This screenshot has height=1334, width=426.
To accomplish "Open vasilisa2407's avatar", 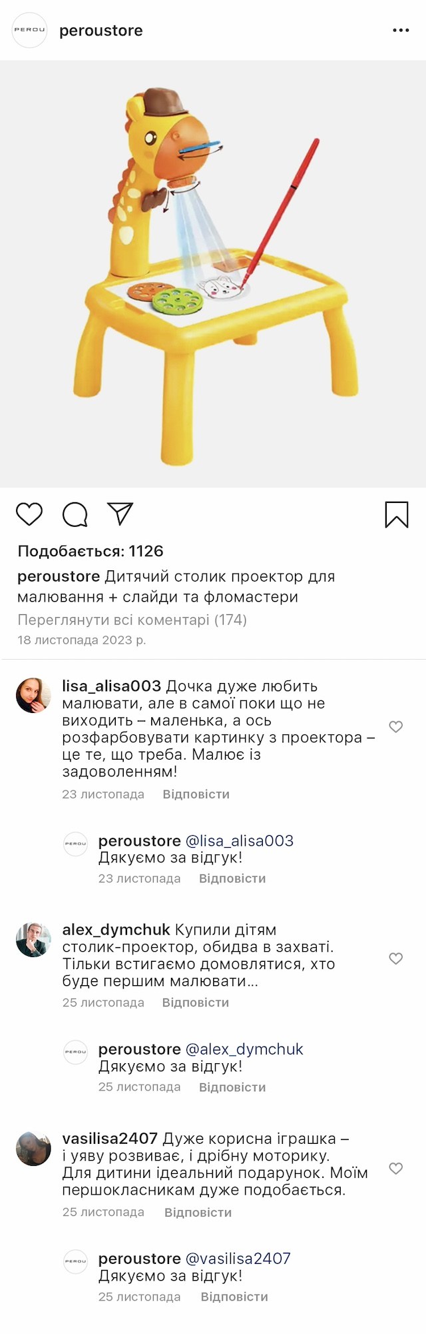I will tap(33, 1149).
